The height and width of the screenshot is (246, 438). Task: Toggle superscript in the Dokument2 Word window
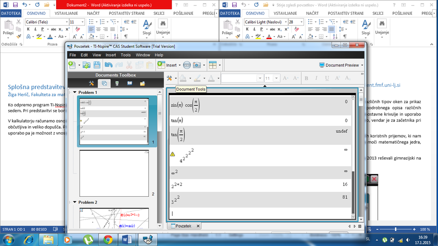point(68,29)
